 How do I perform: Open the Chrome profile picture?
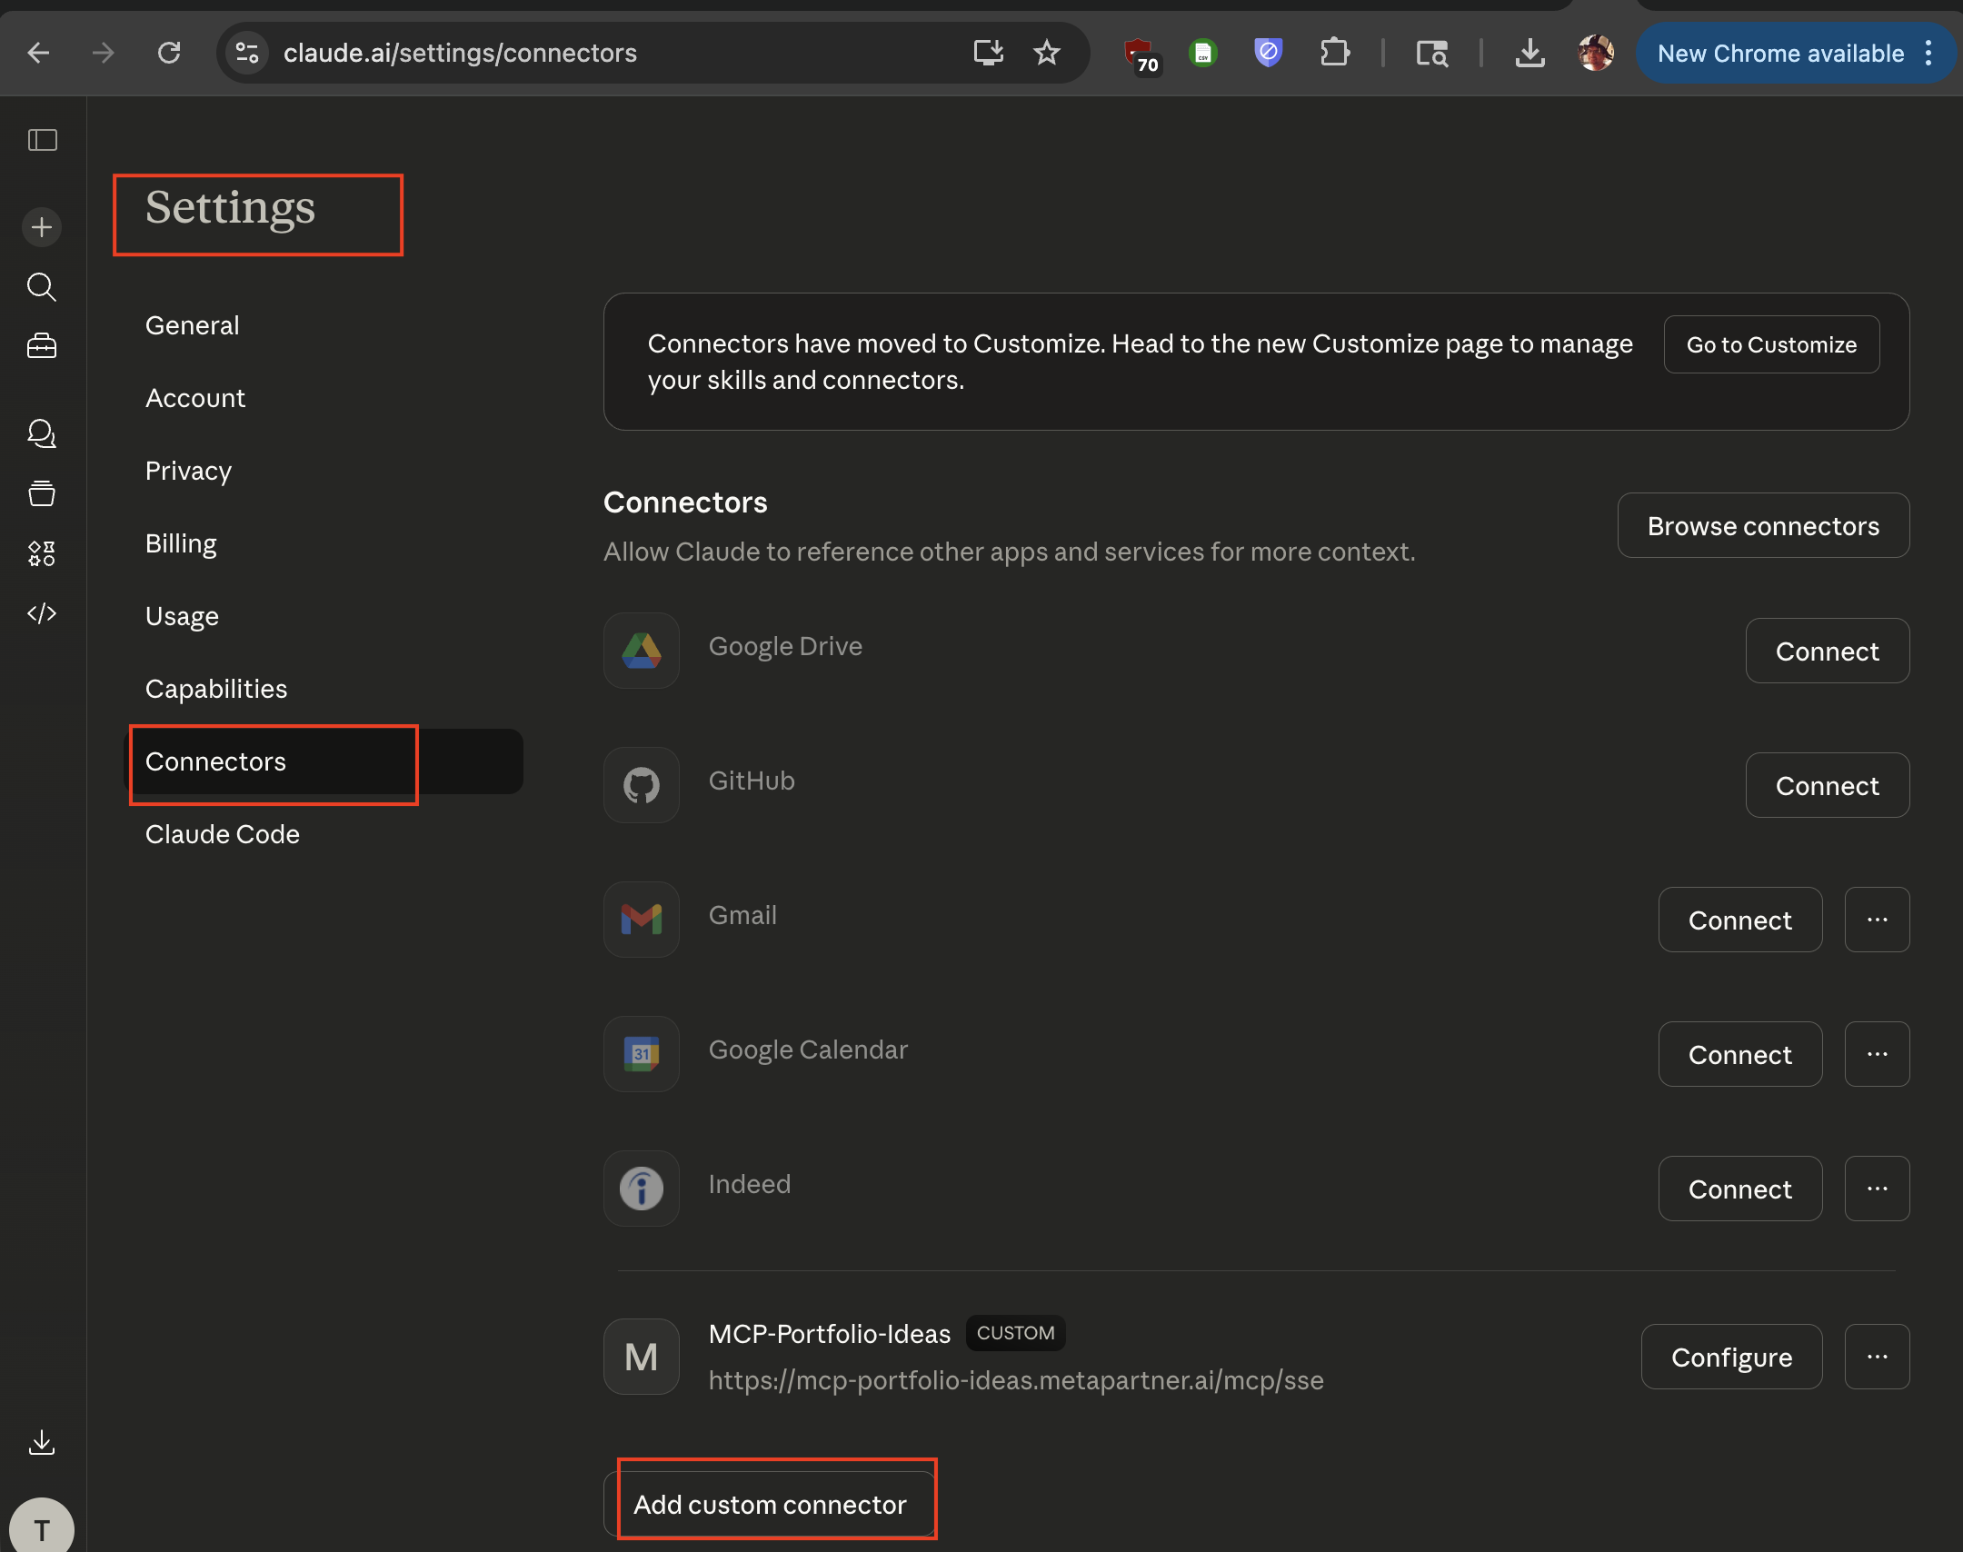[x=1596, y=53]
